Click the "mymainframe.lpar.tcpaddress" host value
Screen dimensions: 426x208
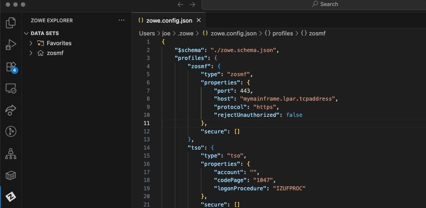(x=287, y=99)
